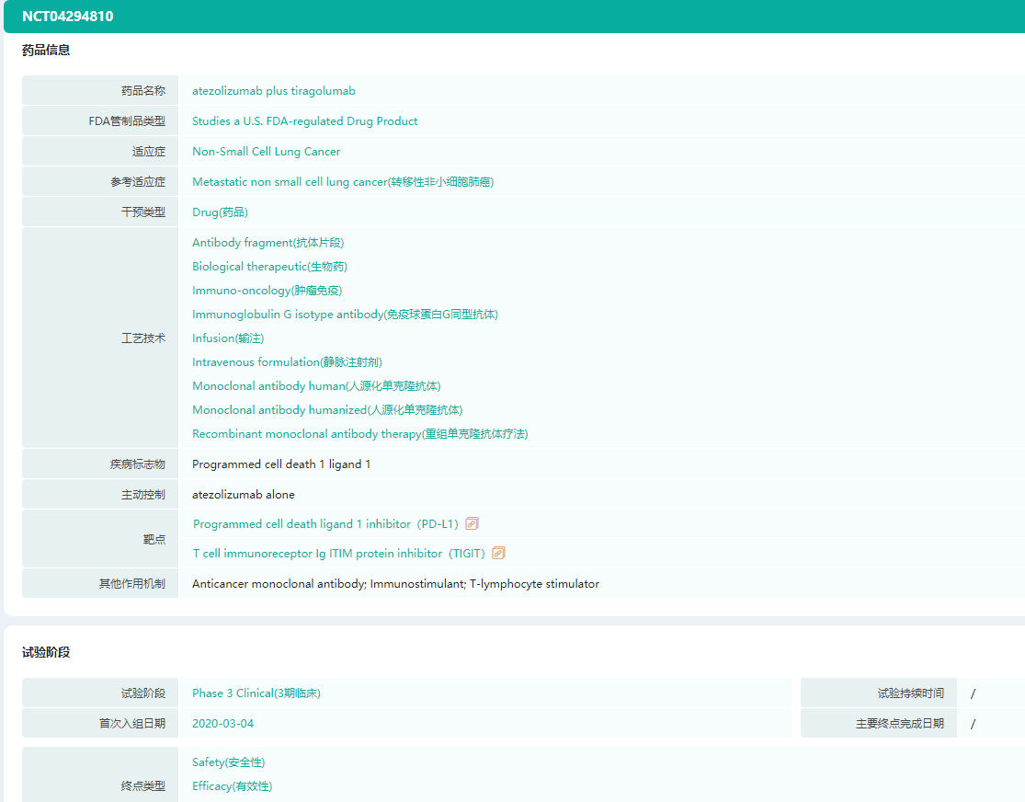This screenshot has width=1025, height=802.
Task: Open Immunoglobulin G isotype antibody link
Action: point(345,315)
